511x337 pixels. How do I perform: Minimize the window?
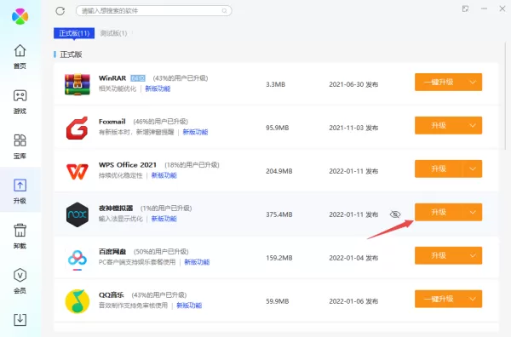click(x=484, y=9)
